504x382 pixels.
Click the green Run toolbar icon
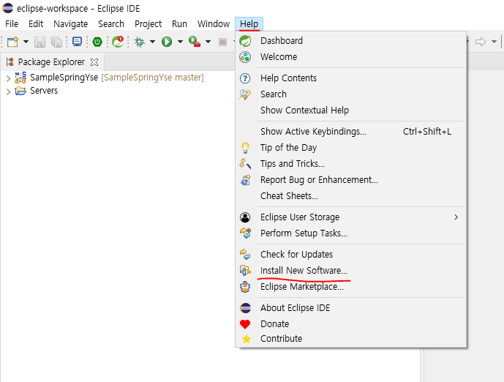coord(167,42)
